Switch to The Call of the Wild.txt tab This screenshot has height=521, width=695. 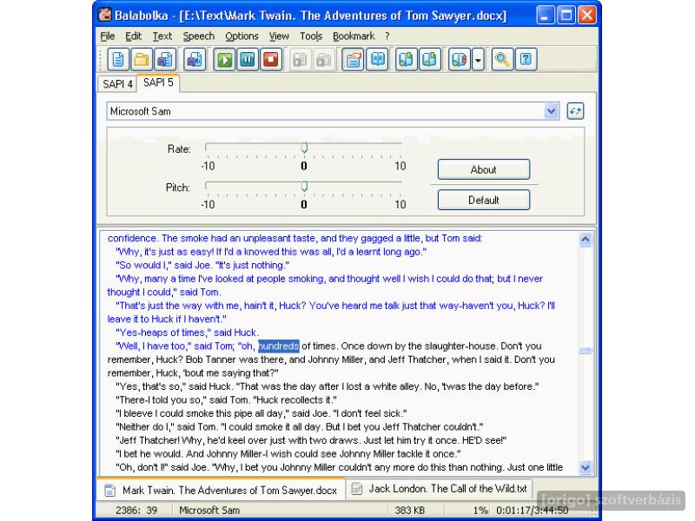(x=440, y=489)
